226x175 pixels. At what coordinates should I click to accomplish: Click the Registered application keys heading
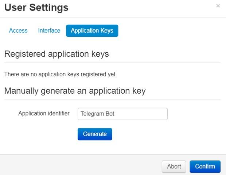(56, 54)
